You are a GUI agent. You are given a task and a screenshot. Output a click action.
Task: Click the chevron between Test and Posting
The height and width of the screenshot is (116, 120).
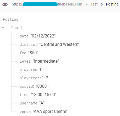click(102, 4)
